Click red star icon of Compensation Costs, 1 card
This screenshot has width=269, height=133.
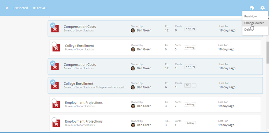55,67
